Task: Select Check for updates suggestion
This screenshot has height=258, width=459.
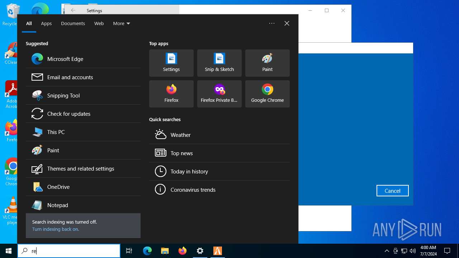Action: coord(83,114)
